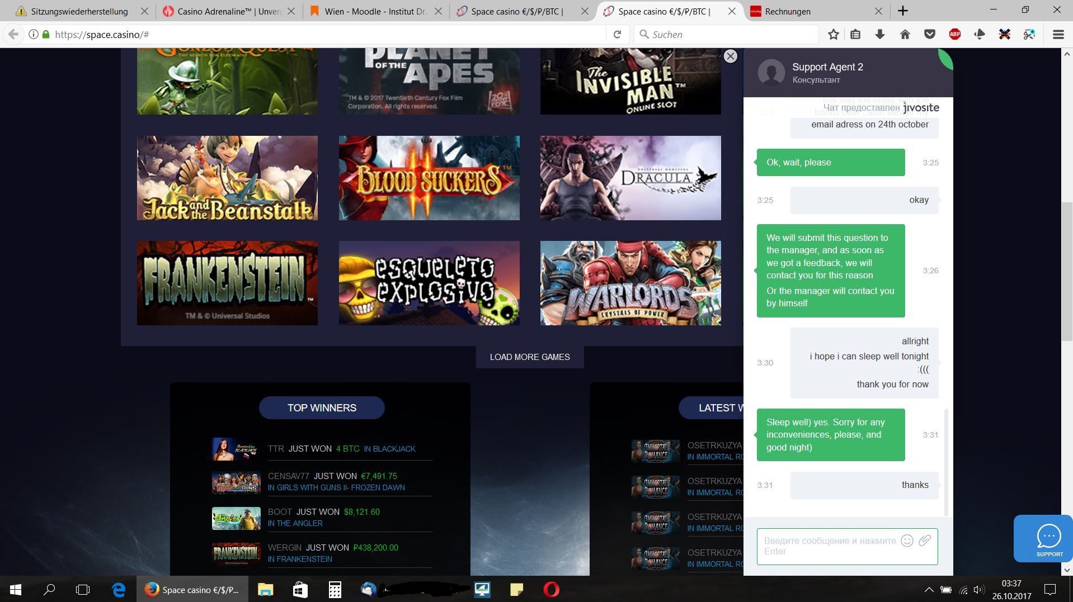Open the Sticky Notes taskbar icon
Viewport: 1073px width, 602px height.
516,589
